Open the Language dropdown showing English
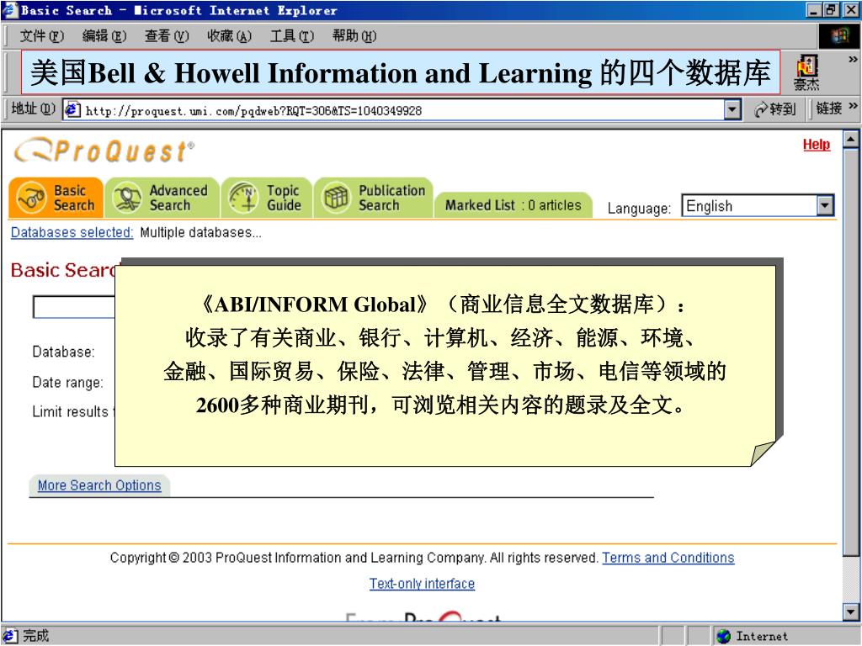This screenshot has width=862, height=646. (758, 206)
